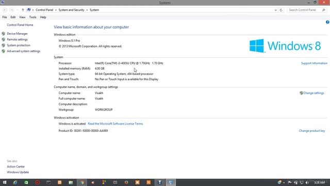Go up one level with Up arrow
Viewport: 330px width, 186px height.
pos(23,10)
